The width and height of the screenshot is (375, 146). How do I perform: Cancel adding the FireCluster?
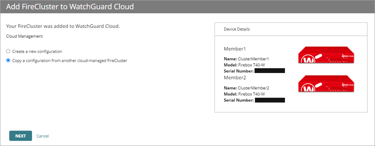(x=42, y=136)
